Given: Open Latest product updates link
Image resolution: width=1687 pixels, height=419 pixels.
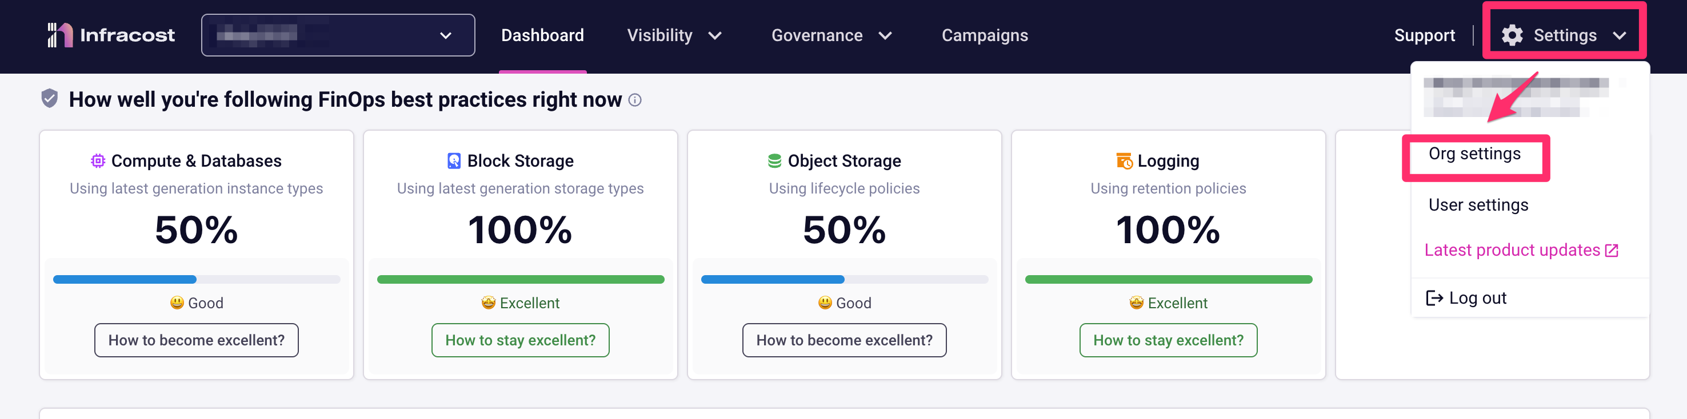Looking at the screenshot, I should click(1521, 251).
